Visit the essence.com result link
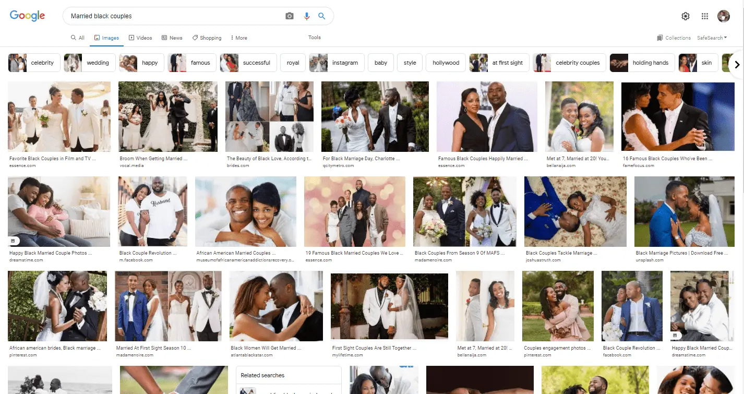This screenshot has width=744, height=394. (22, 165)
